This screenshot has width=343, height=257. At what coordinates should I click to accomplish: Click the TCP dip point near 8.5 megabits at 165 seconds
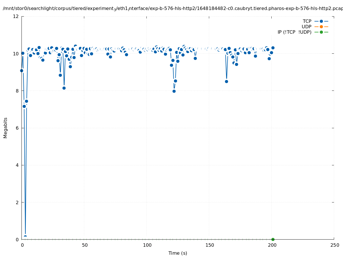(x=226, y=81)
